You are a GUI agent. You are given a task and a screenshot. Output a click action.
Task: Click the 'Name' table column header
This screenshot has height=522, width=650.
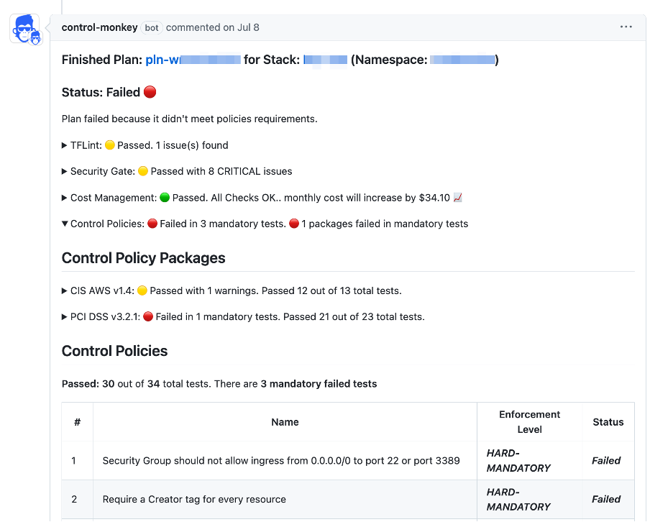tap(285, 423)
